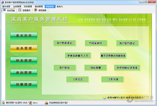This screenshot has height=106, width=157.
Task: Click the green 财务管理 sidebar button
Action: pos(24,61)
